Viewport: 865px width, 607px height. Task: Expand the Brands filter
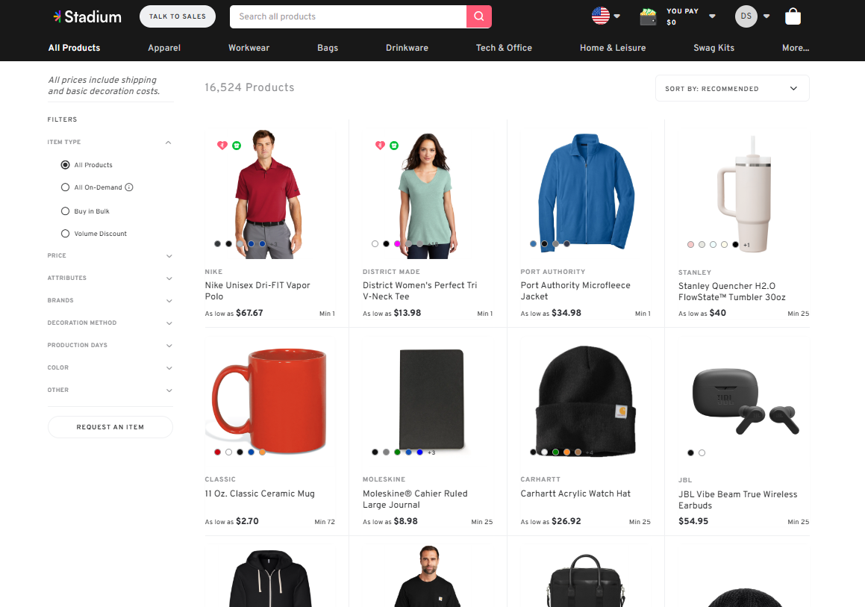pyautogui.click(x=169, y=301)
